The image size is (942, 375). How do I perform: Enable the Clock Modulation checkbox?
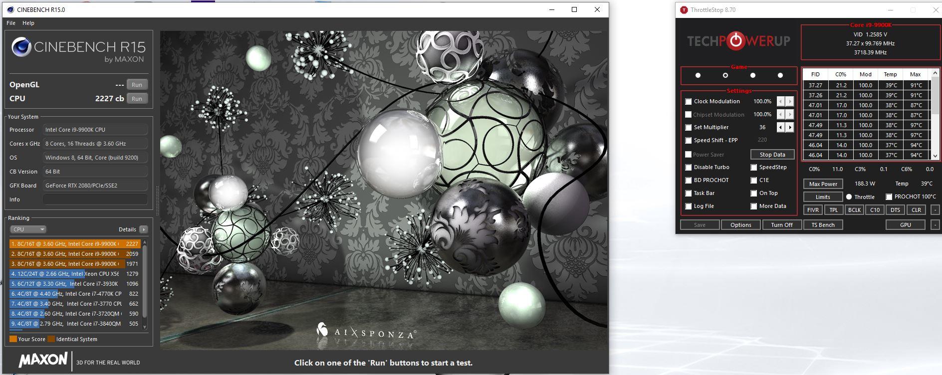(x=689, y=102)
